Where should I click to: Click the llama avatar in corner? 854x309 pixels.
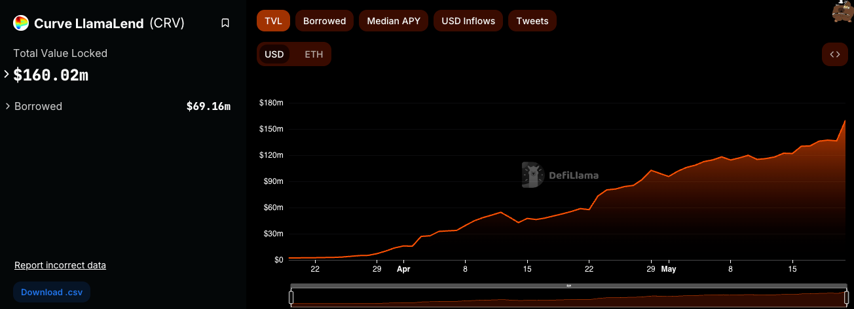[842, 11]
